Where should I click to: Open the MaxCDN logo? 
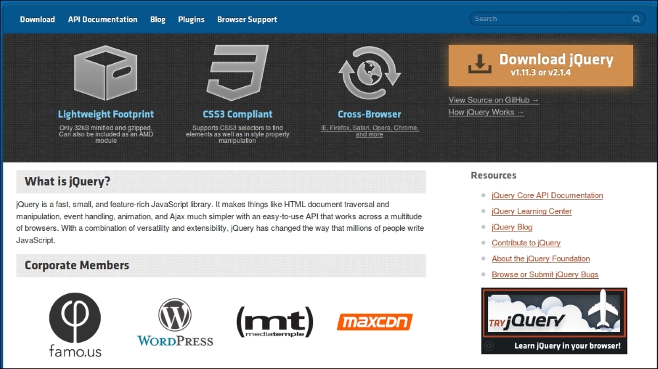pyautogui.click(x=375, y=322)
